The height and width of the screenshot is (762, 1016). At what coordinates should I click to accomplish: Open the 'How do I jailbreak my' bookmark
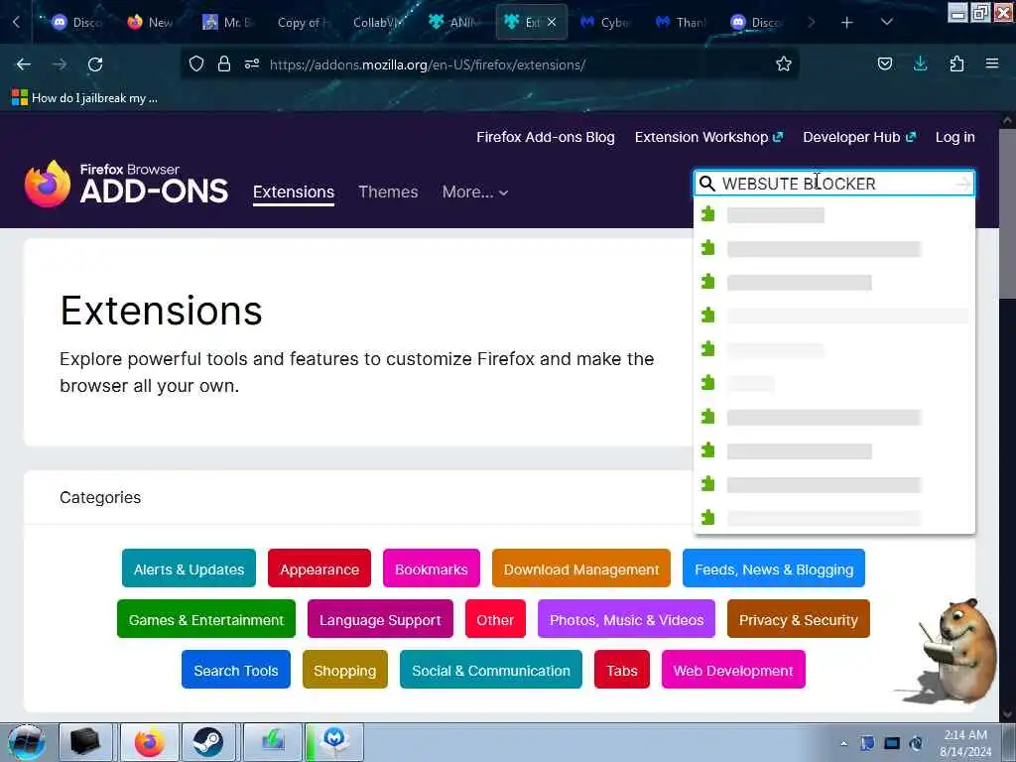click(x=85, y=98)
